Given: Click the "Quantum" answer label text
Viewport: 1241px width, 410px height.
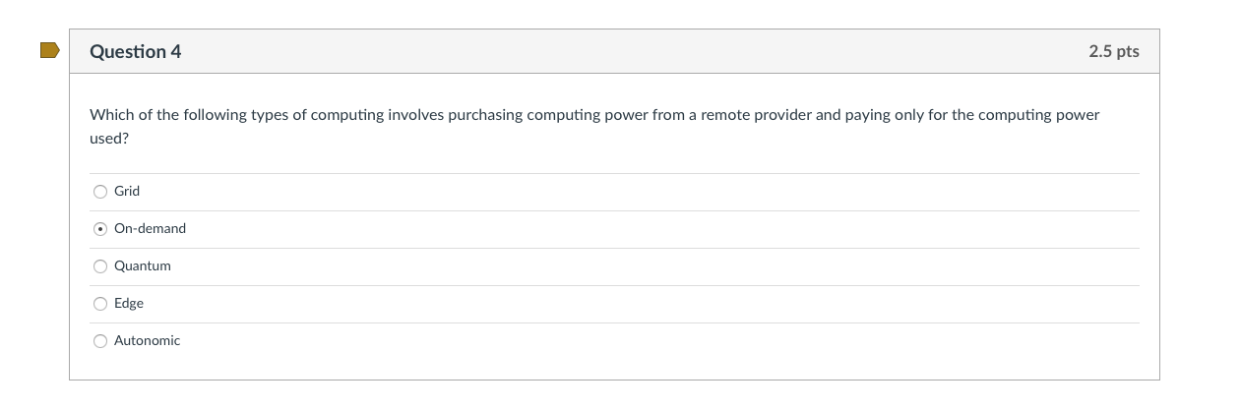Looking at the screenshot, I should [143, 266].
